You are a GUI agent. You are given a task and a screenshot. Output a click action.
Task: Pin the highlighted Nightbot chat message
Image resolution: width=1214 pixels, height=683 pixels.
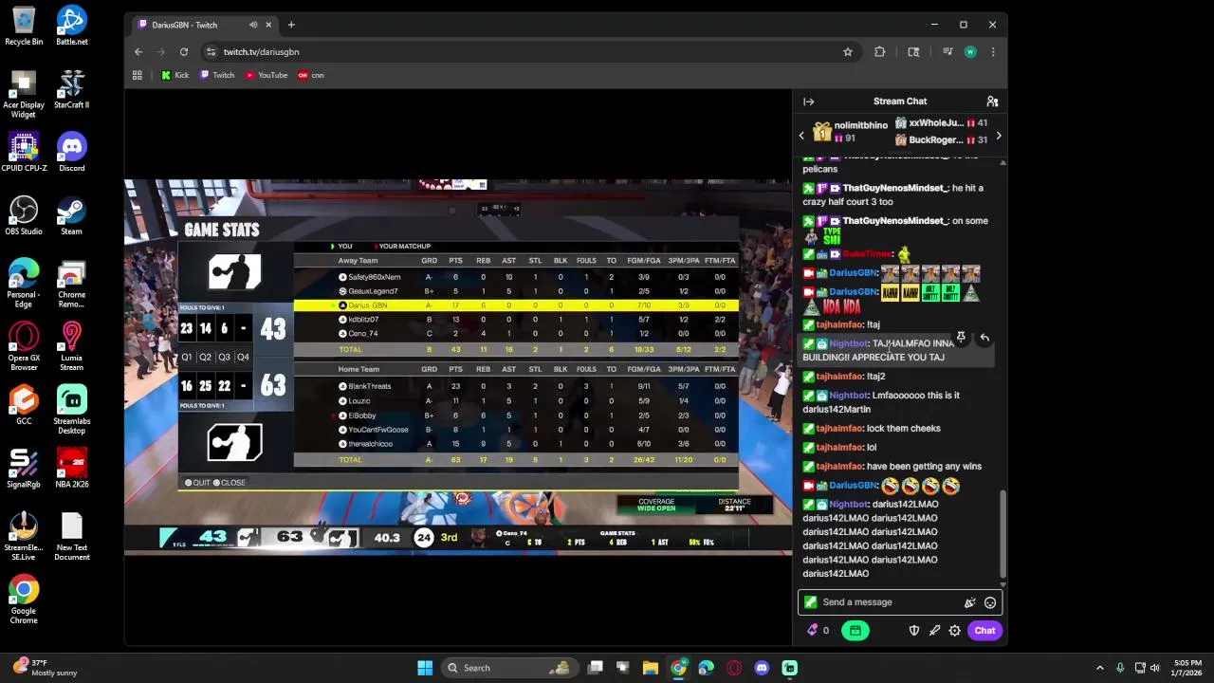[961, 338]
